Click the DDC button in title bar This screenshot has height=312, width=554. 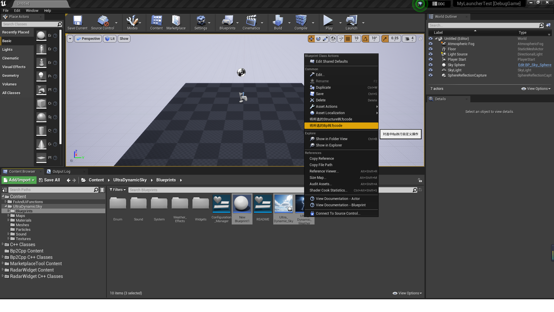(x=439, y=4)
